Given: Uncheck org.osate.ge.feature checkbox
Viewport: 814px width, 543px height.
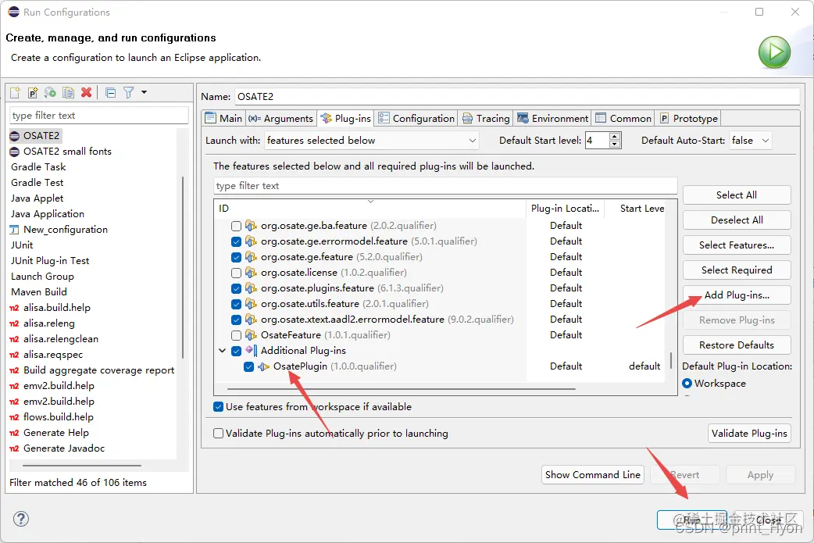Looking at the screenshot, I should click(x=236, y=257).
